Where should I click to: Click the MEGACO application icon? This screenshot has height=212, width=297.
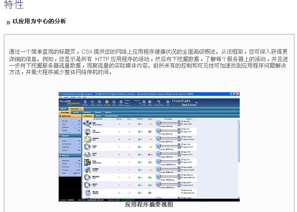[x=88, y=177]
